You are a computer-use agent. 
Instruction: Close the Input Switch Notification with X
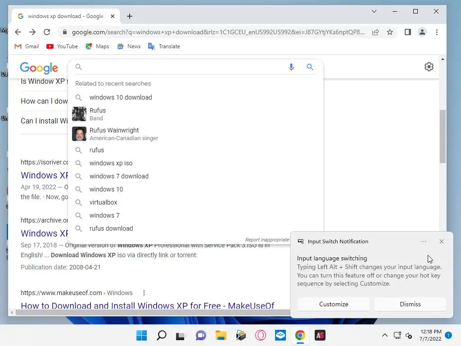click(442, 241)
